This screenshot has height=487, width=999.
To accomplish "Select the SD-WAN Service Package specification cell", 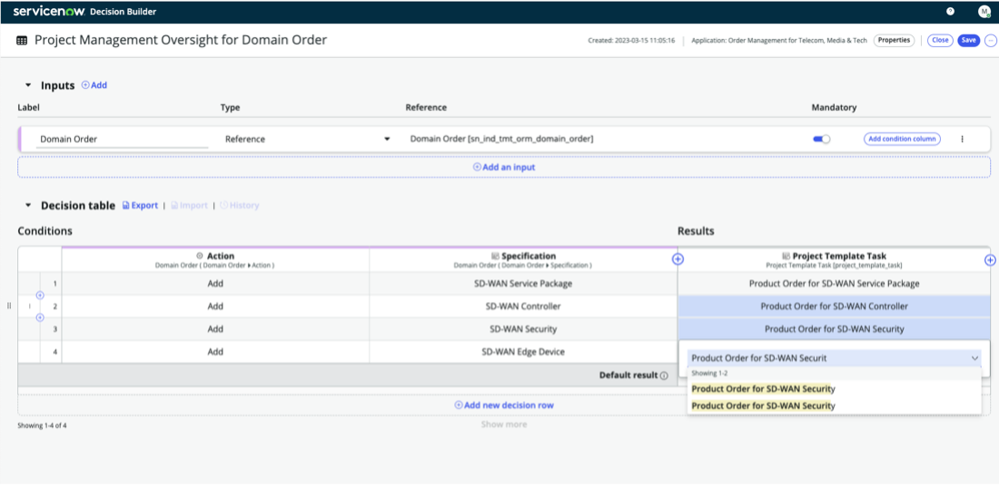I will pos(522,283).
